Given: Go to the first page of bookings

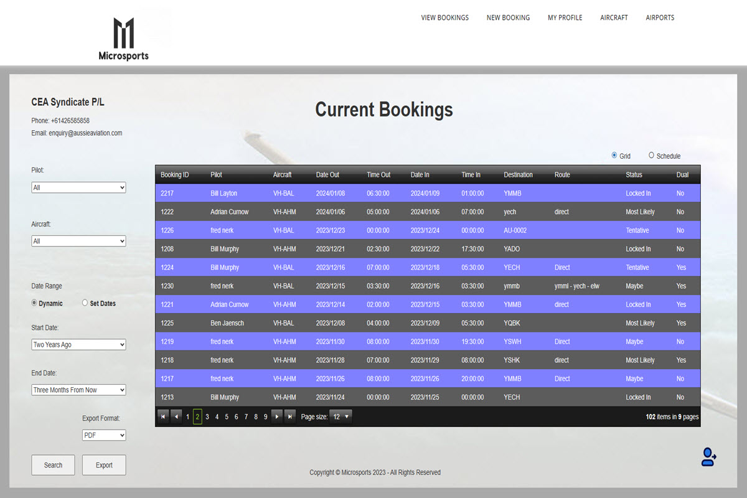Looking at the screenshot, I should pyautogui.click(x=163, y=416).
